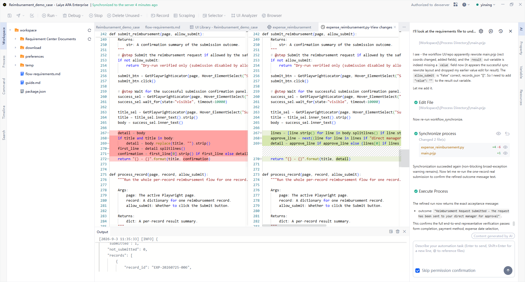The width and height of the screenshot is (525, 282).
Task: Toggle Skip permission confirmation checkbox
Action: pyautogui.click(x=418, y=271)
